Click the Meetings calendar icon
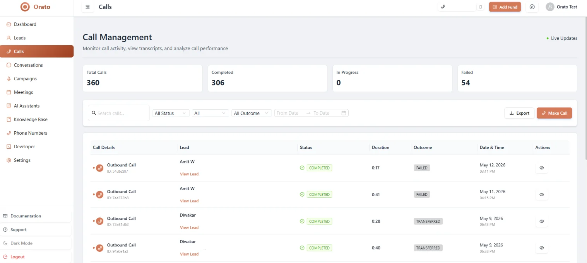The width and height of the screenshot is (587, 263). pos(9,92)
